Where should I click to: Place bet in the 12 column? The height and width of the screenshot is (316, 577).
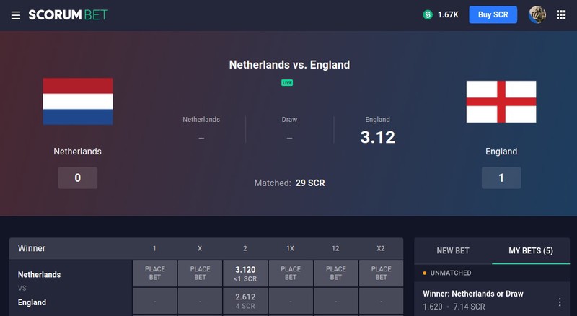(335, 273)
